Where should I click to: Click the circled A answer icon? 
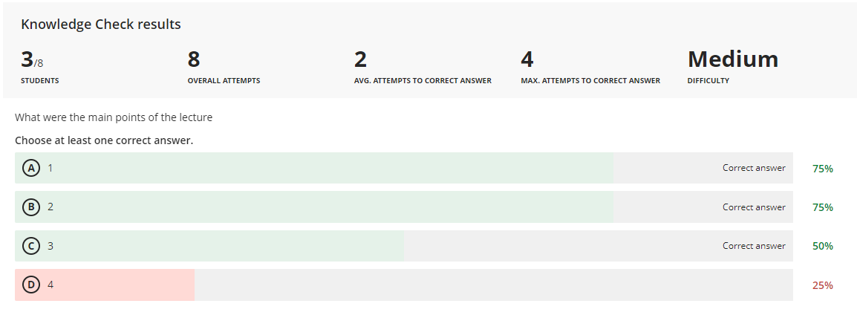tap(30, 168)
